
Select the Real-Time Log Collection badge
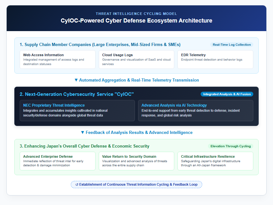pyautogui.click(x=232, y=44)
